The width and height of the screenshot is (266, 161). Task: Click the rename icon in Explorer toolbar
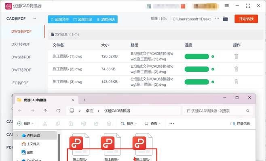(83, 124)
